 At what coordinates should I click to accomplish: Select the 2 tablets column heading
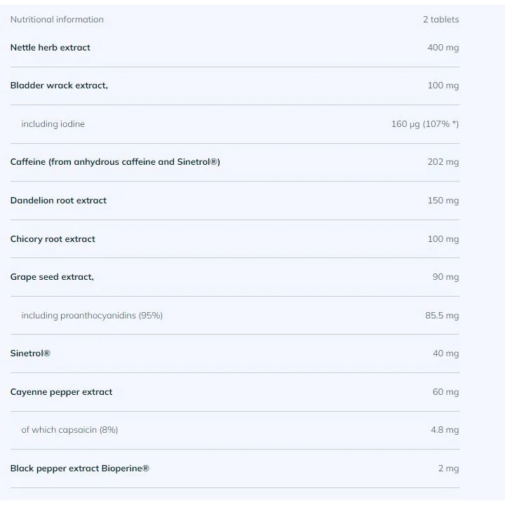click(x=441, y=20)
